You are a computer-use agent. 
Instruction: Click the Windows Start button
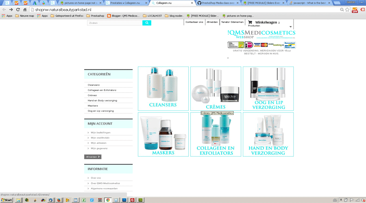click(7, 200)
